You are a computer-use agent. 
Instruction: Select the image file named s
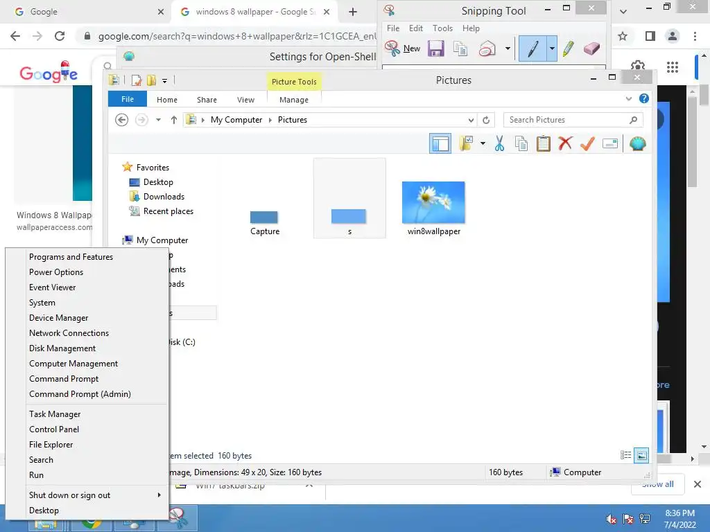click(349, 198)
